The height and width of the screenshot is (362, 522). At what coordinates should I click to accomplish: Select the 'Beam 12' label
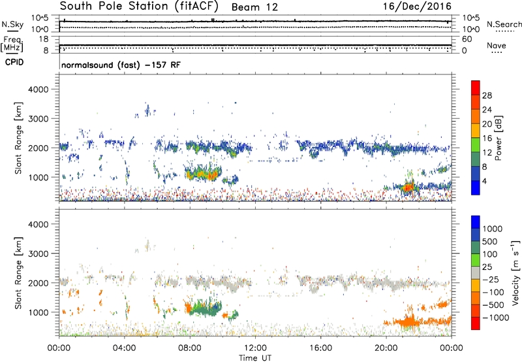(x=254, y=7)
